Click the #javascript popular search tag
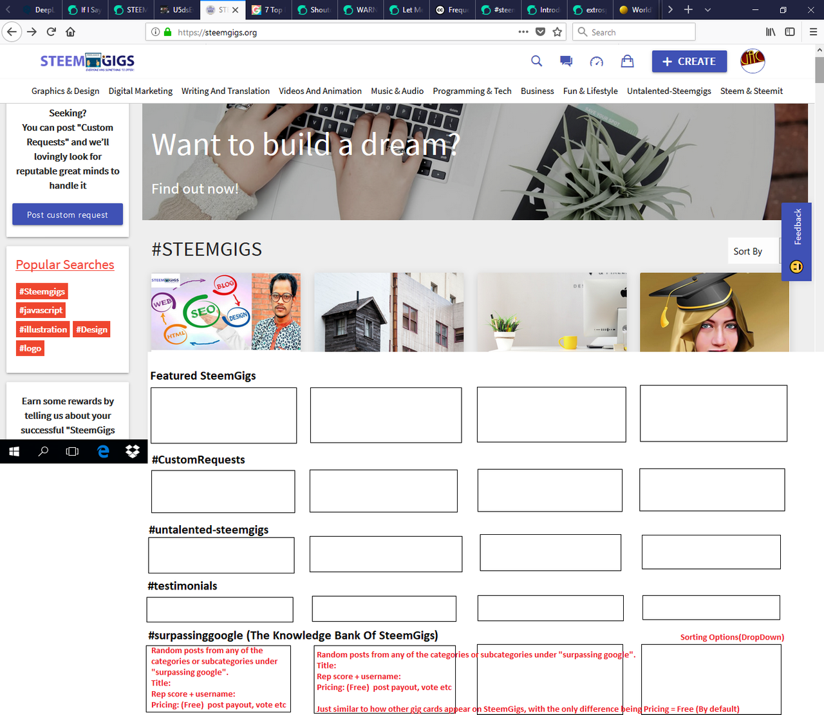 [x=41, y=310]
